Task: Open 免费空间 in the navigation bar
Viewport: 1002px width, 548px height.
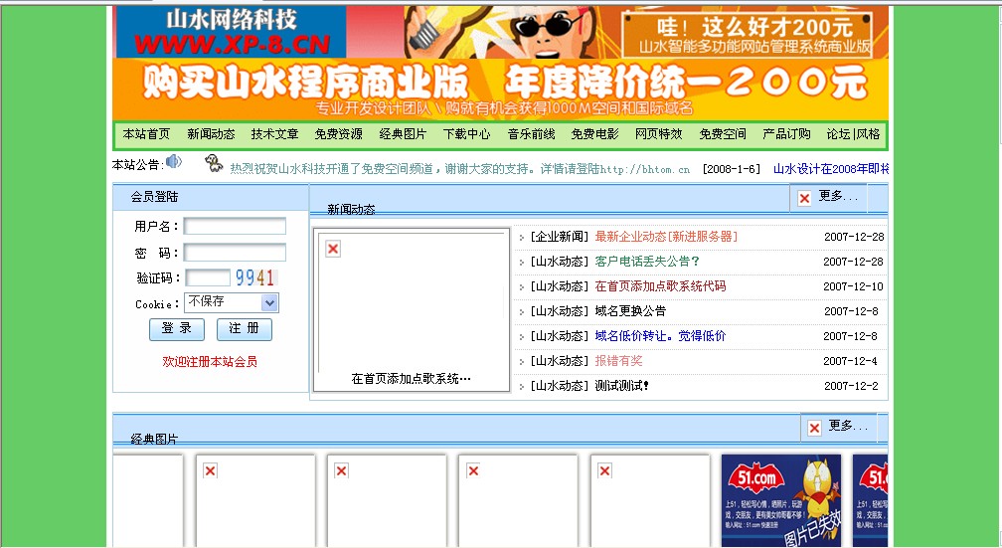Action: (723, 133)
